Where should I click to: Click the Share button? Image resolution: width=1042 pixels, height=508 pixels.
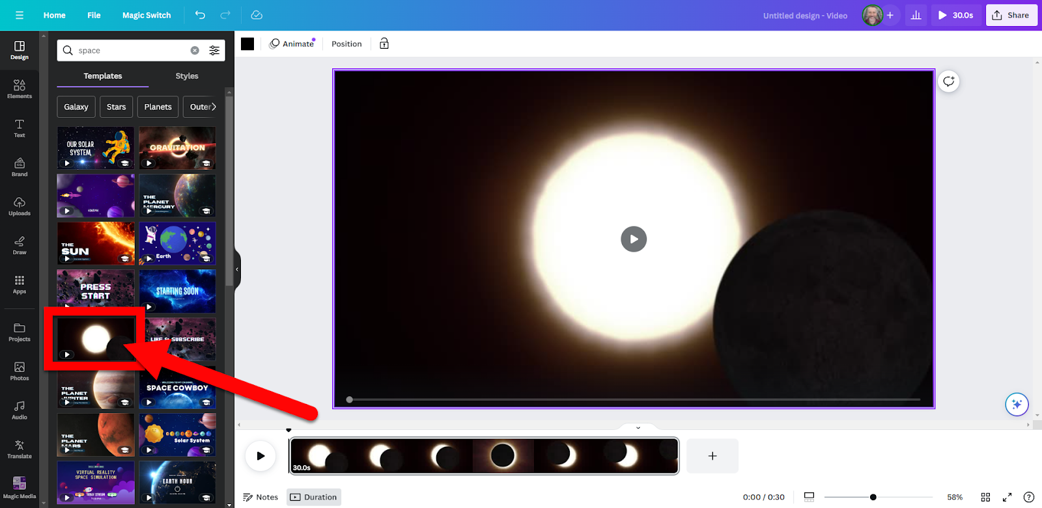pyautogui.click(x=1011, y=15)
